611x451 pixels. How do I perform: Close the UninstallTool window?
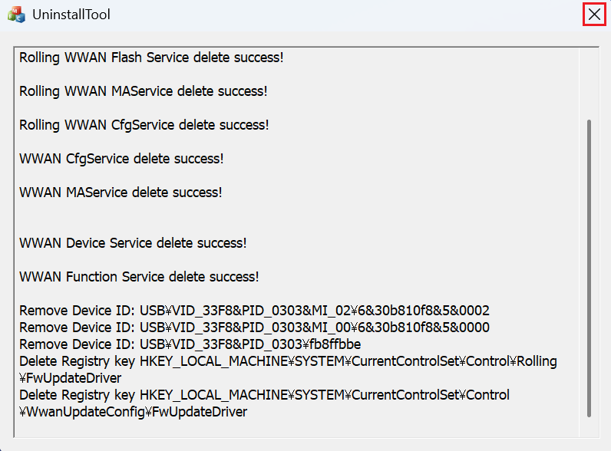point(593,14)
